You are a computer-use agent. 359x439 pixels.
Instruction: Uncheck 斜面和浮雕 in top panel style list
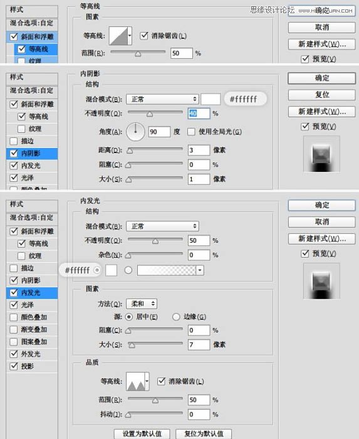click(x=14, y=36)
